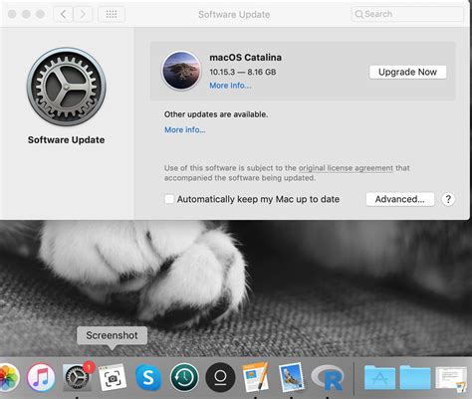Open the Advanced… settings button
Image resolution: width=472 pixels, height=399 pixels.
tap(400, 199)
